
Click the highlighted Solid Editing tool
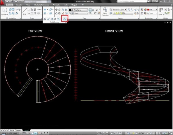[65, 19]
